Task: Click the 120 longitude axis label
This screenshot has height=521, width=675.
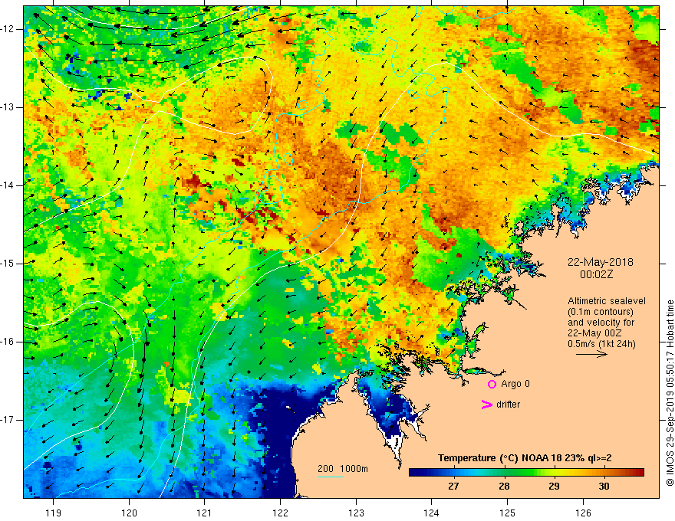Action: click(129, 513)
